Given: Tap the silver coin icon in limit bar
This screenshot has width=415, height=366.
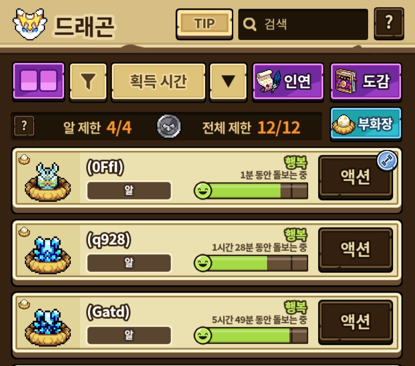Looking at the screenshot, I should click(x=169, y=126).
